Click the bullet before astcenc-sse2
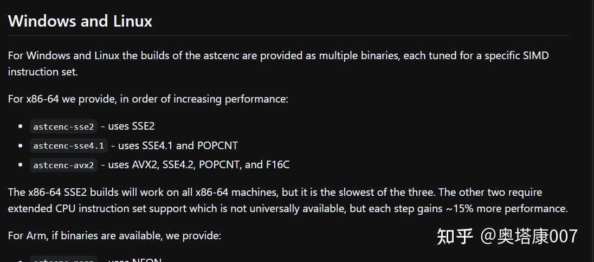Screen dimensions: 594x262 pos(20,126)
